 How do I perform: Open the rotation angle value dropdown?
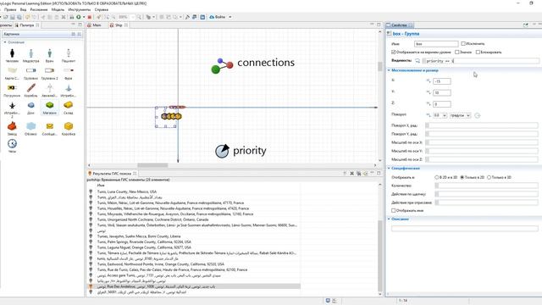click(x=444, y=115)
